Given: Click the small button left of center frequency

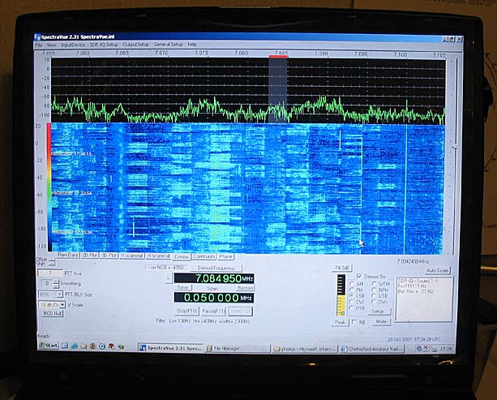Looking at the screenshot, I should pyautogui.click(x=169, y=278).
